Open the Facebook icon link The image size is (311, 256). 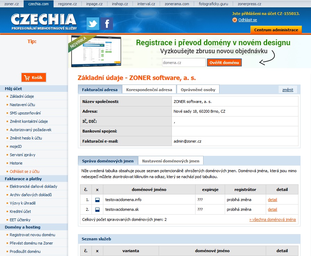(107, 23)
